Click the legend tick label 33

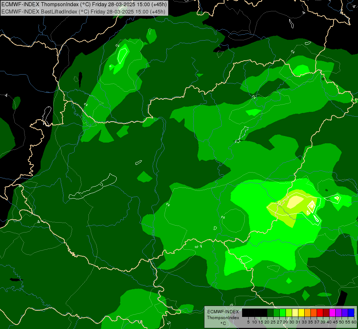(304, 322)
